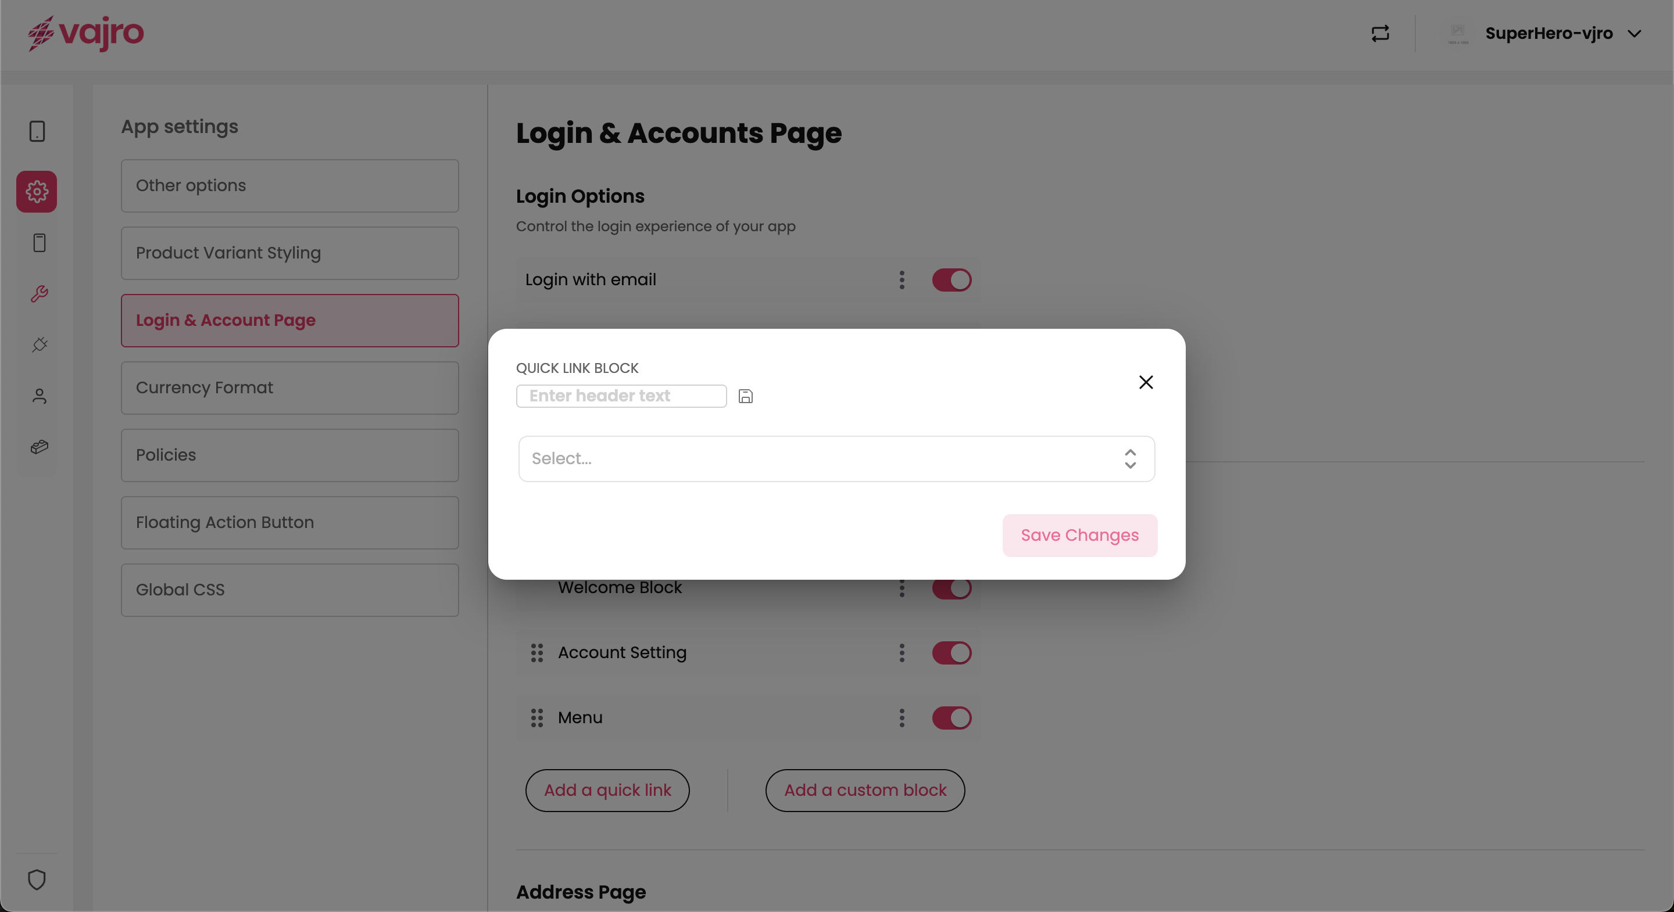1674x912 pixels.
Task: Open the Select... dropdown in the dialog
Action: pos(836,458)
